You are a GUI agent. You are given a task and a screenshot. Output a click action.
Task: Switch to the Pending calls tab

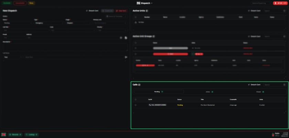[x=159, y=92]
